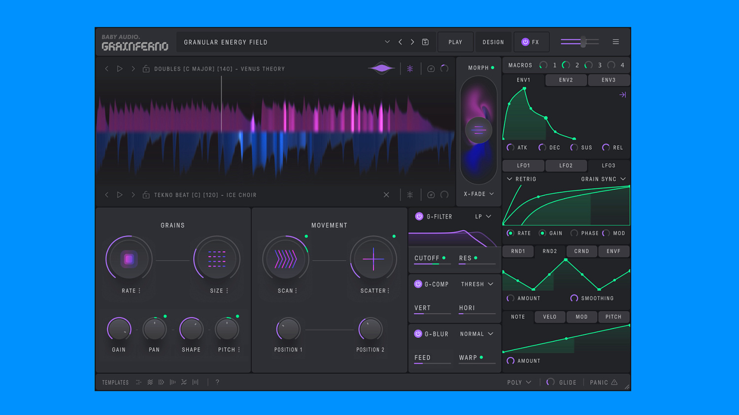The height and width of the screenshot is (415, 739).
Task: Click the FEED slider bar
Action: (433, 363)
